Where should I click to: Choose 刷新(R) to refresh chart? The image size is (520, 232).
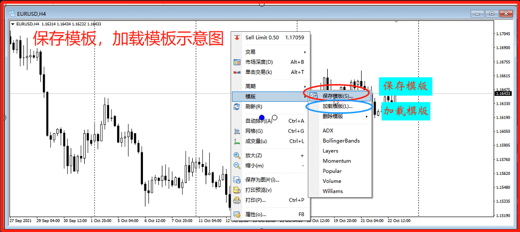click(270, 107)
